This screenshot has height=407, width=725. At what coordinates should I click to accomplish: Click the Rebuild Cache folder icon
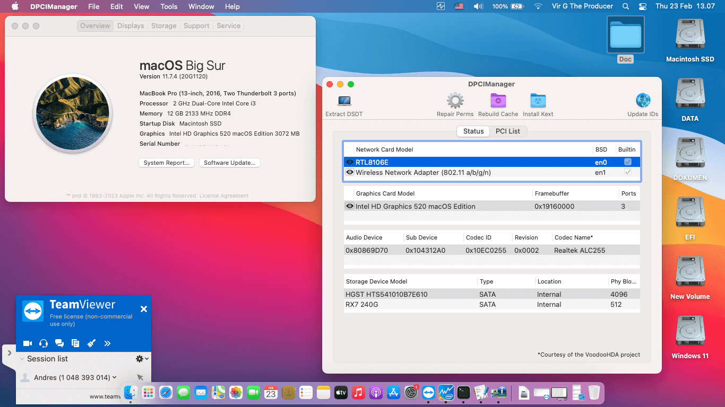click(498, 100)
